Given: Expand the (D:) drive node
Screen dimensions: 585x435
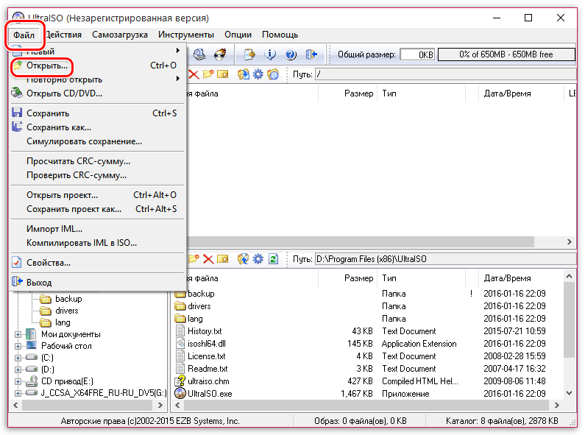Looking at the screenshot, I should pyautogui.click(x=18, y=369).
